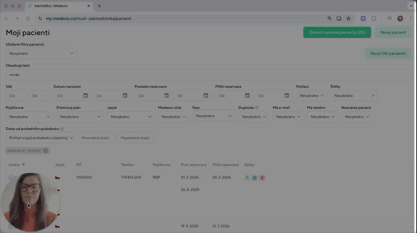The image size is (417, 233).
Task: Sort by the Jméno column header
Action: [x=14, y=165]
